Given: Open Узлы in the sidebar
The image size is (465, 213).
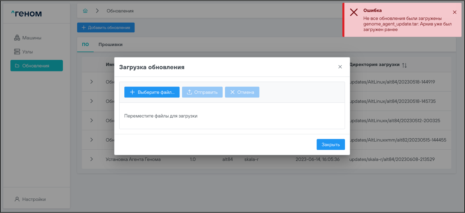Looking at the screenshot, I should coord(24,52).
